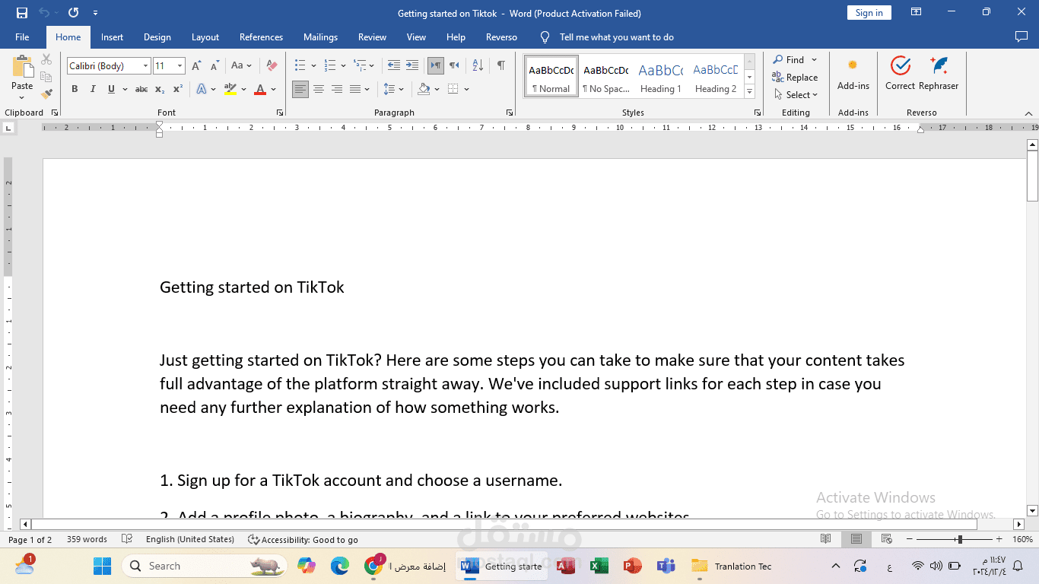
Task: Apply superscript formatting
Action: coord(177,89)
